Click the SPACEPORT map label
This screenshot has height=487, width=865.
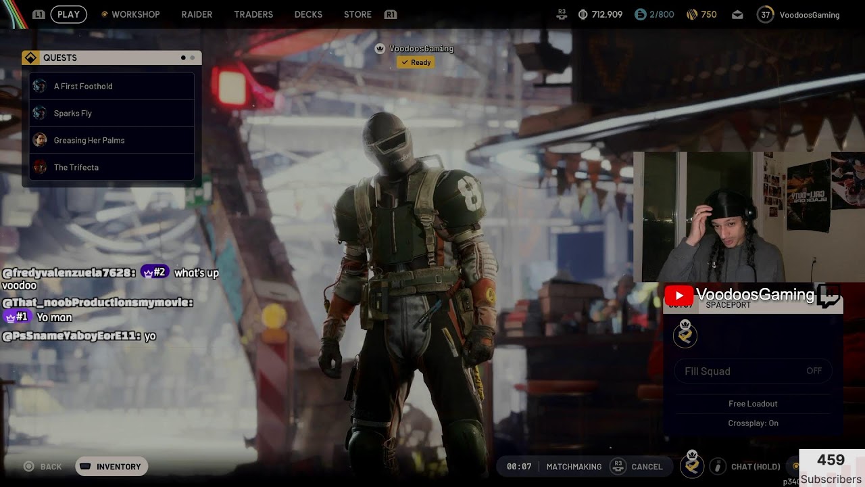728,306
